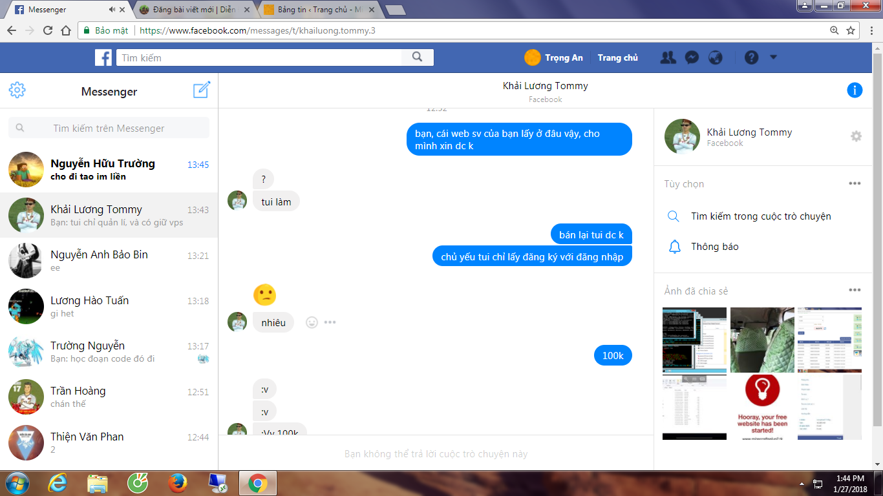Click the zoom magnifier icon in address bar
Viewport: 883px width, 496px height.
tap(835, 30)
